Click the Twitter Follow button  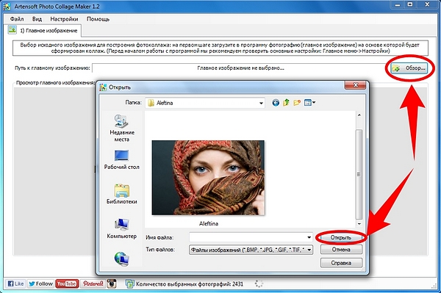pyautogui.click(x=40, y=283)
